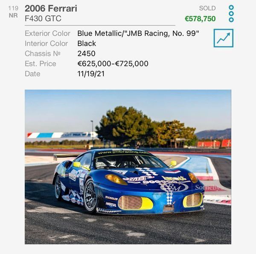
Task: Select the chassis number 2450
Action: tap(86, 53)
